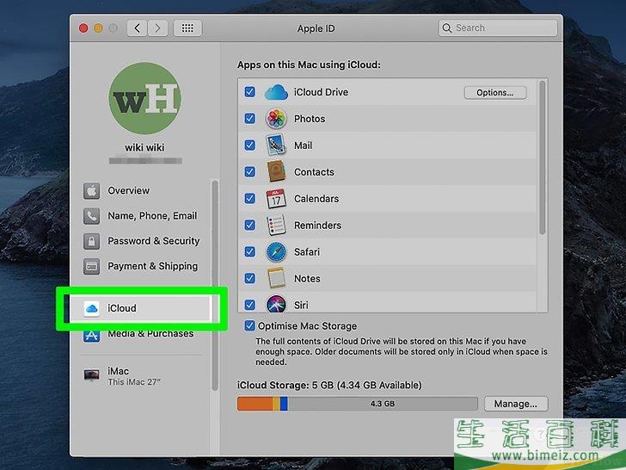Viewport: 626px width, 470px height.
Task: Click the Apple logo icon beside Overview
Action: click(91, 190)
